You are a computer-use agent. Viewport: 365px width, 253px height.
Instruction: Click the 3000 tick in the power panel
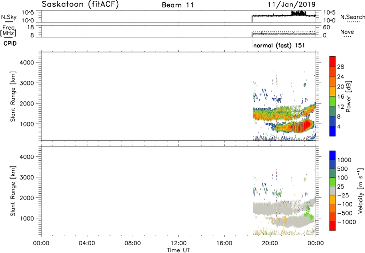pos(27,83)
